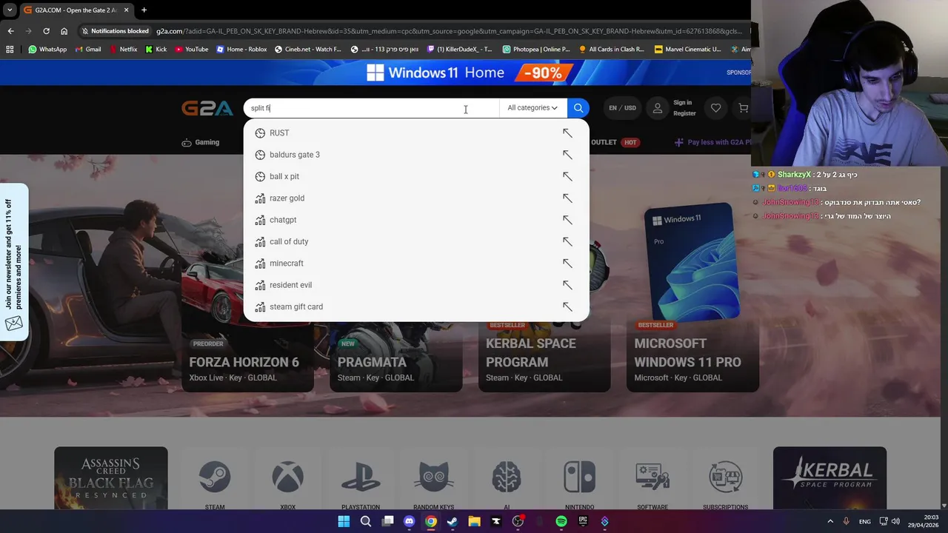Open a new Chrome tab
Image resolution: width=948 pixels, height=533 pixels.
point(144,10)
